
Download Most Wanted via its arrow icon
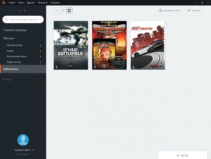pos(133,67)
